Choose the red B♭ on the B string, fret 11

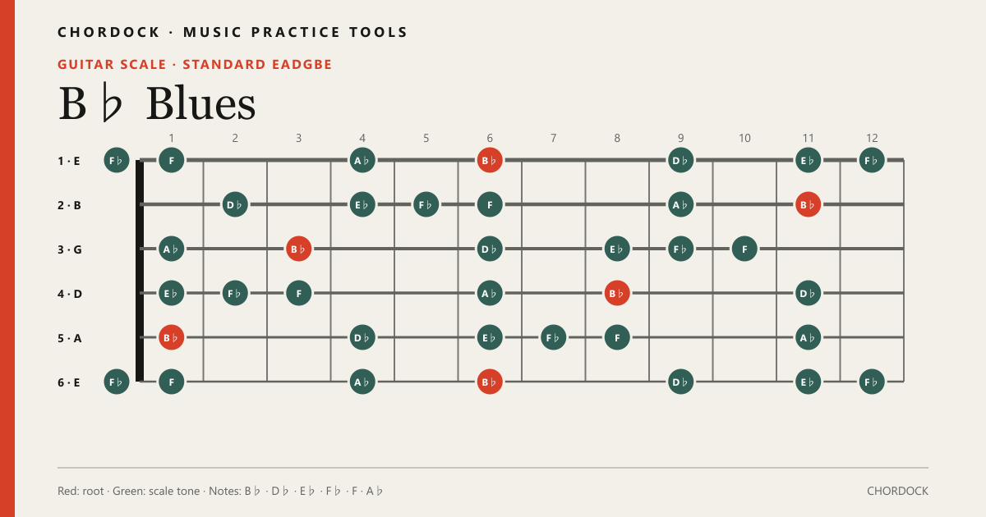[x=809, y=204]
